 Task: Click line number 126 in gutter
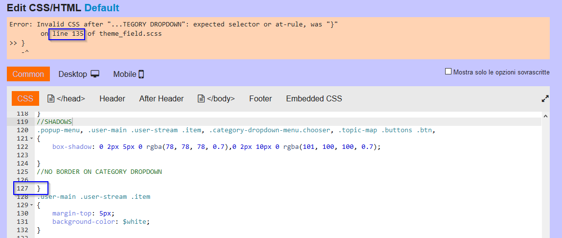coord(22,180)
